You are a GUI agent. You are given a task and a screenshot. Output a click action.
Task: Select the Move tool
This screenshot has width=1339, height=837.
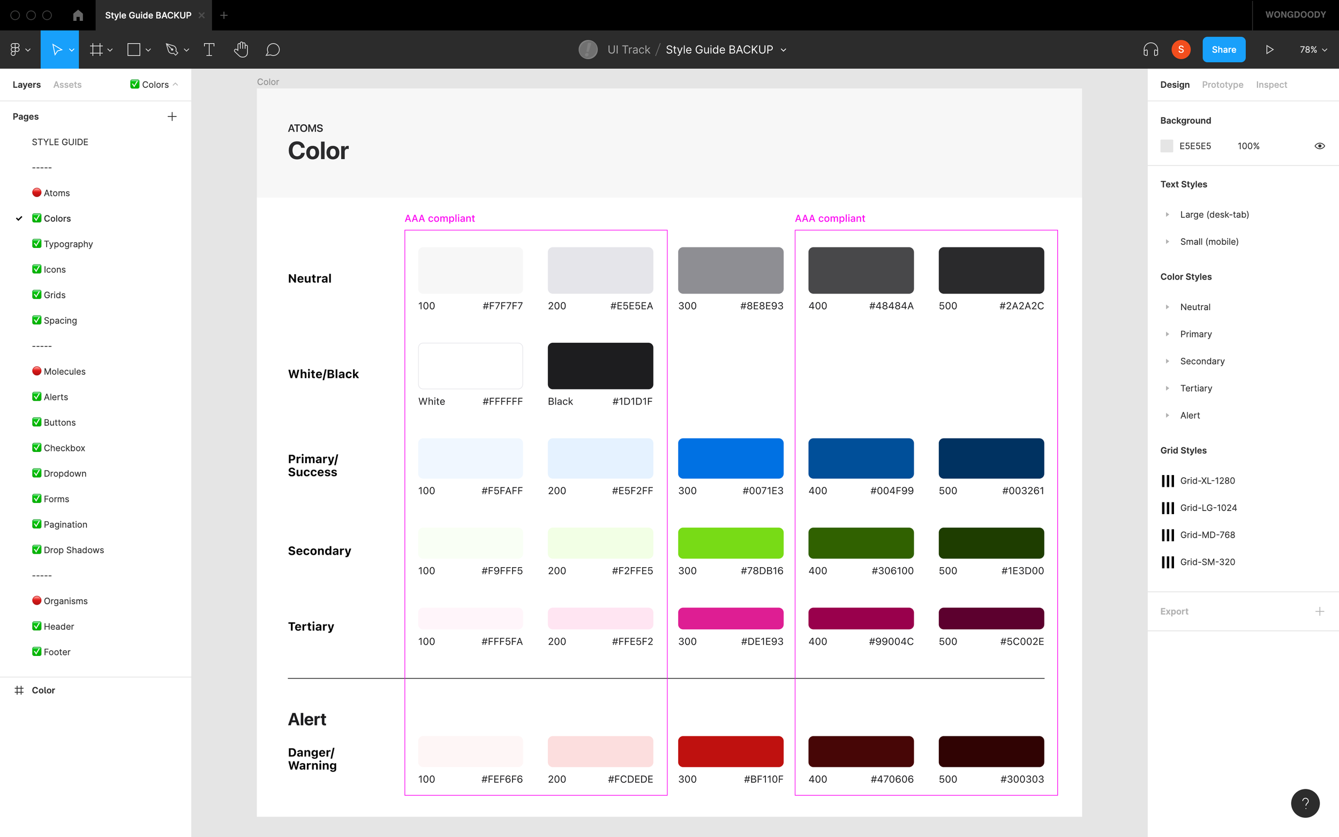[x=57, y=49]
